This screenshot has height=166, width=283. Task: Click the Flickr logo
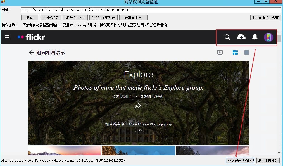pyautogui.click(x=31, y=37)
